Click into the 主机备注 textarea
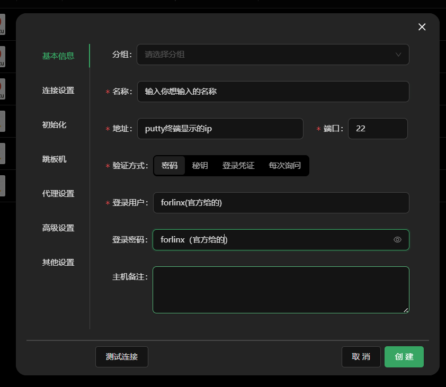 coord(281,290)
